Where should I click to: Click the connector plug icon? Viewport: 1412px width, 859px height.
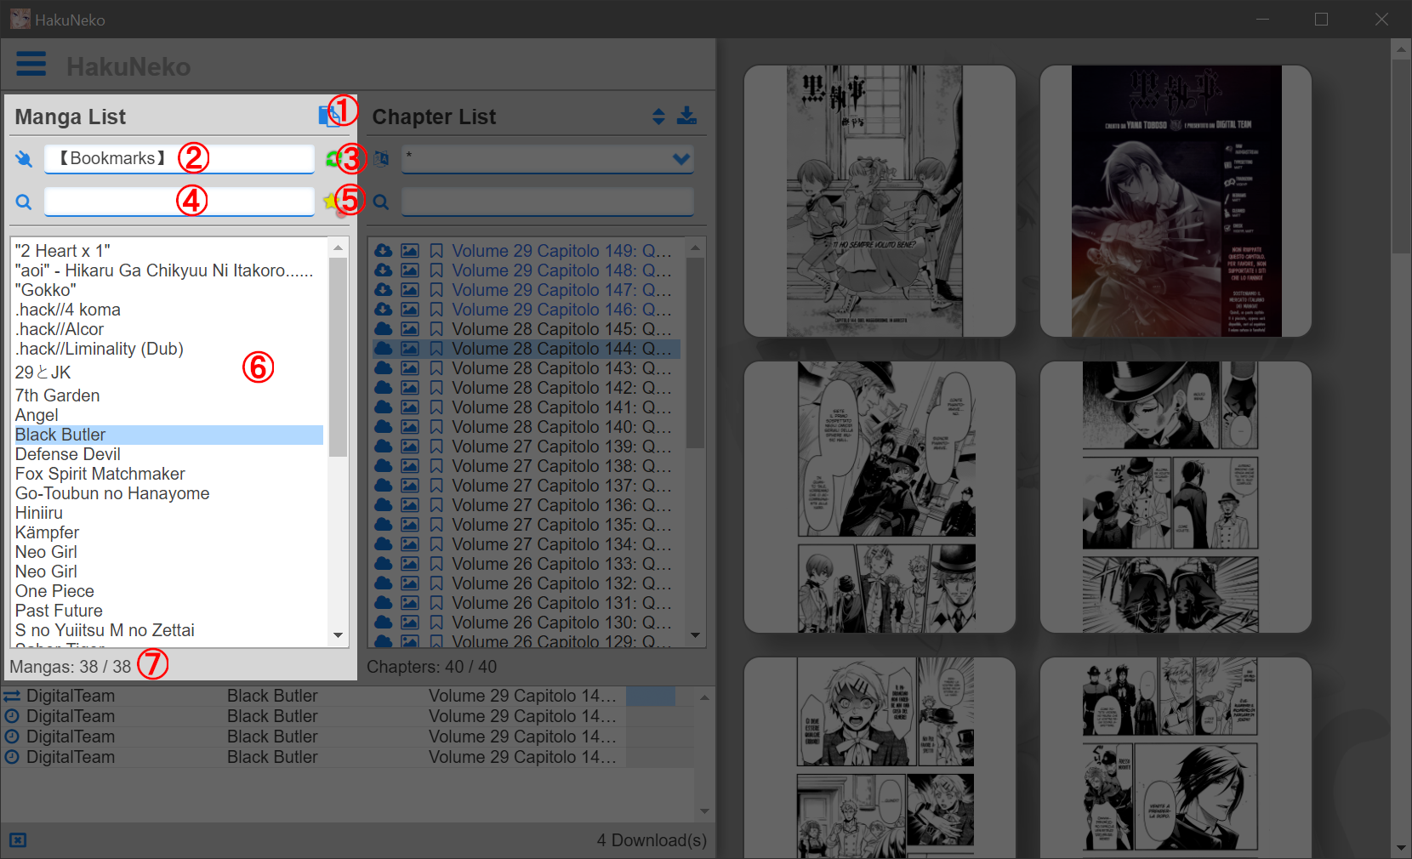click(x=24, y=158)
